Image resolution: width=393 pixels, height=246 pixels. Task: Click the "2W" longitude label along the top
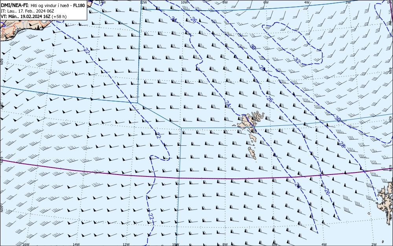click(x=348, y=2)
